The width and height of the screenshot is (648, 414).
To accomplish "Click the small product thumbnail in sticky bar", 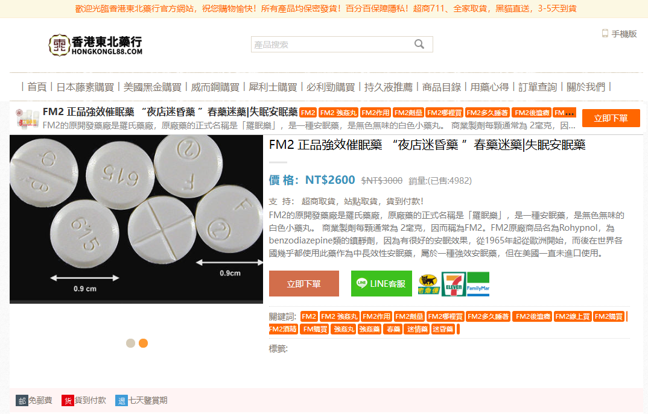I will tap(27, 119).
